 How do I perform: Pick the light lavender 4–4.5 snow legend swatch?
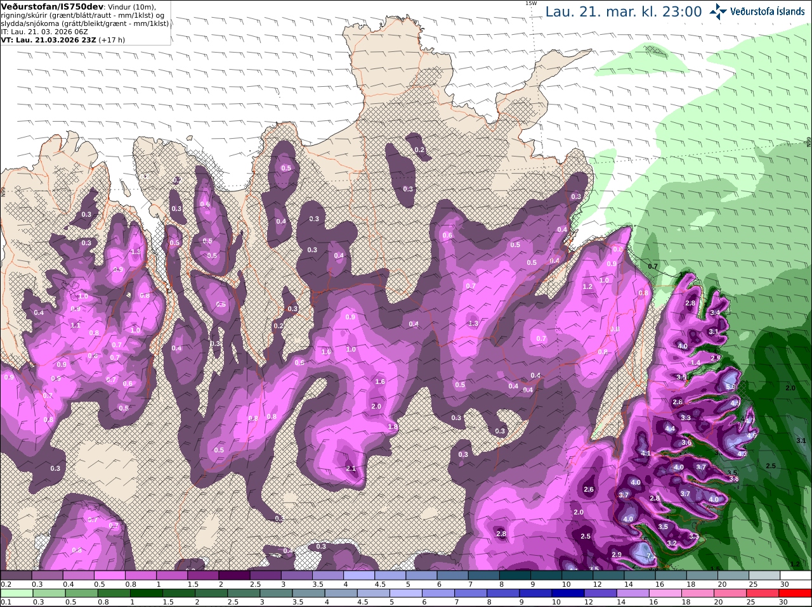coord(358,575)
